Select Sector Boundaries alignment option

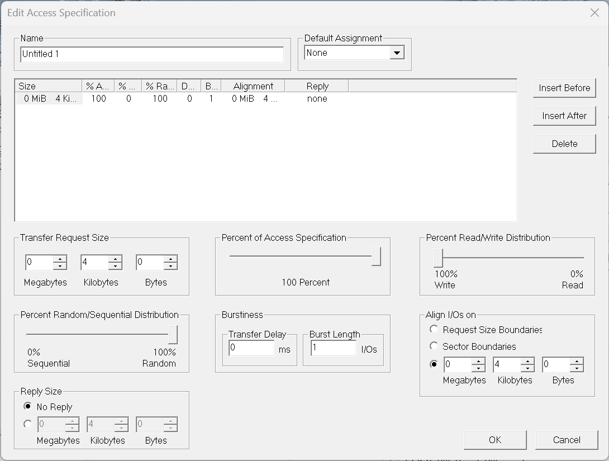coord(434,346)
